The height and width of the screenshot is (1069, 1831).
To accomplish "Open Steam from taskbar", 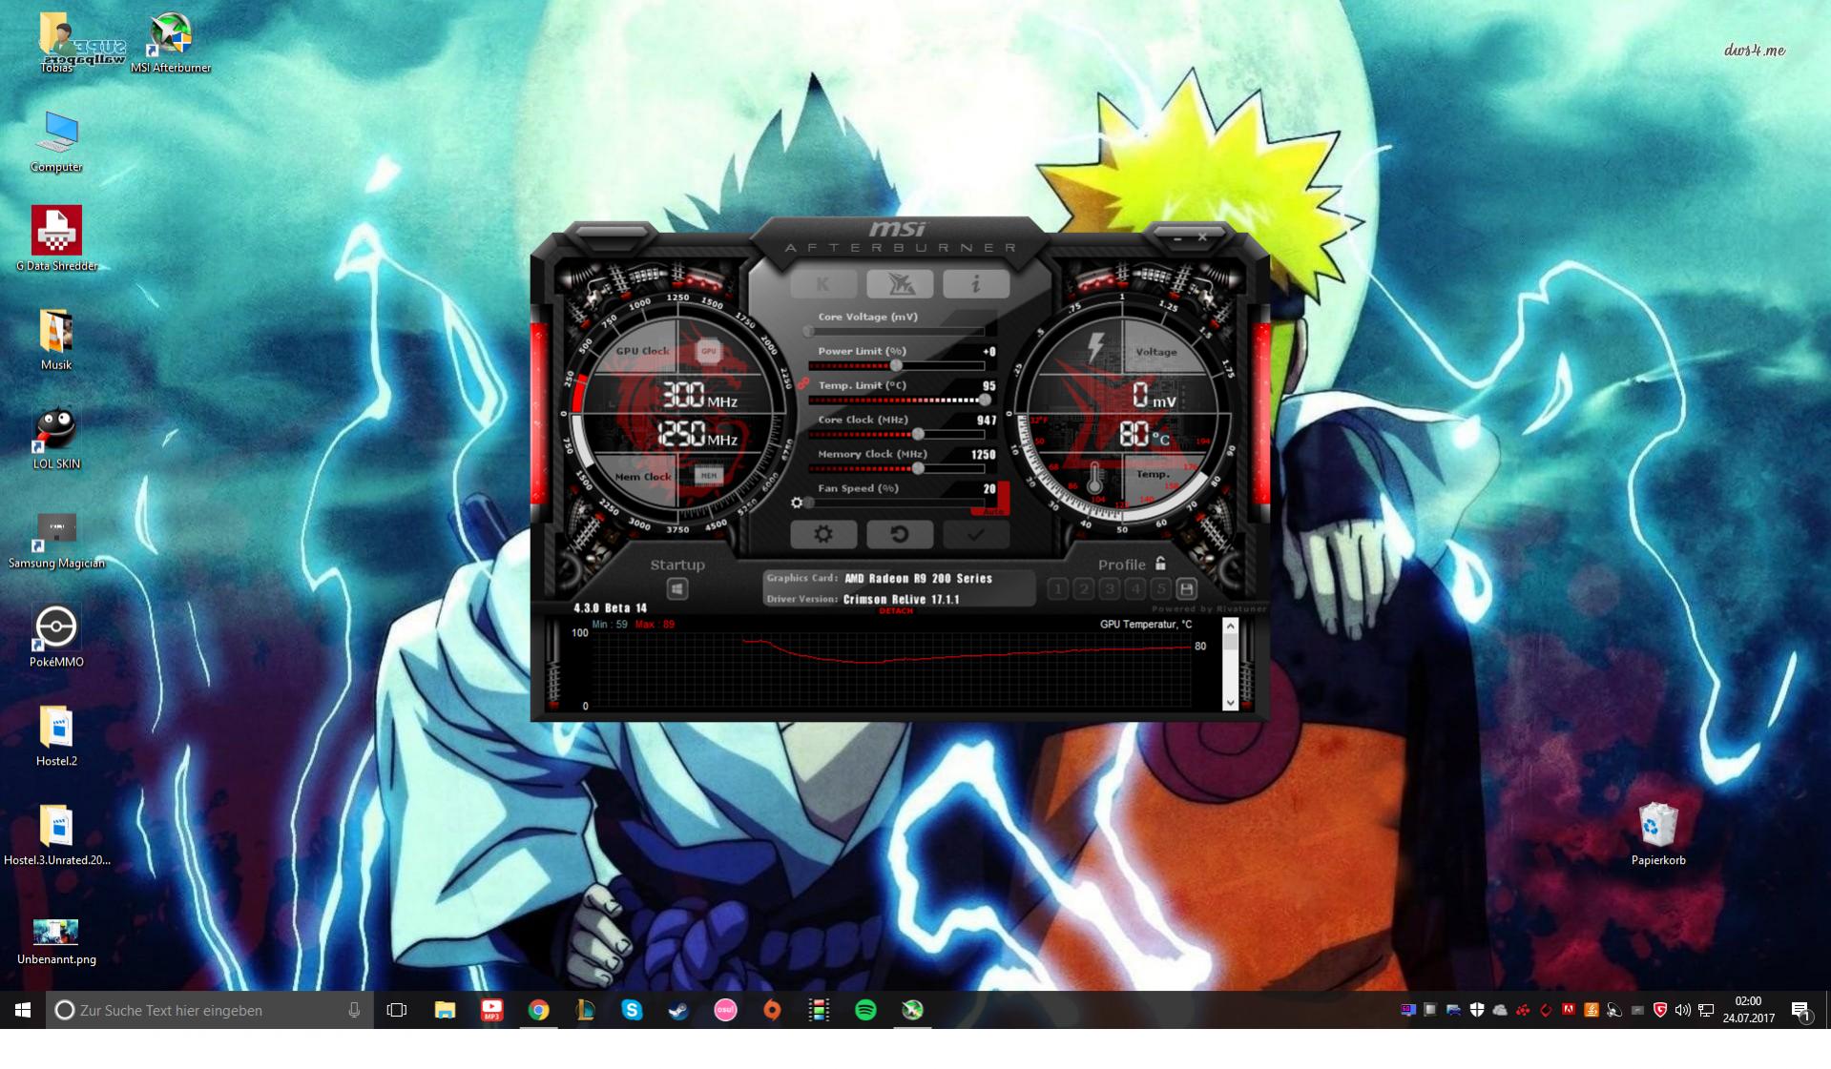I will click(678, 1010).
